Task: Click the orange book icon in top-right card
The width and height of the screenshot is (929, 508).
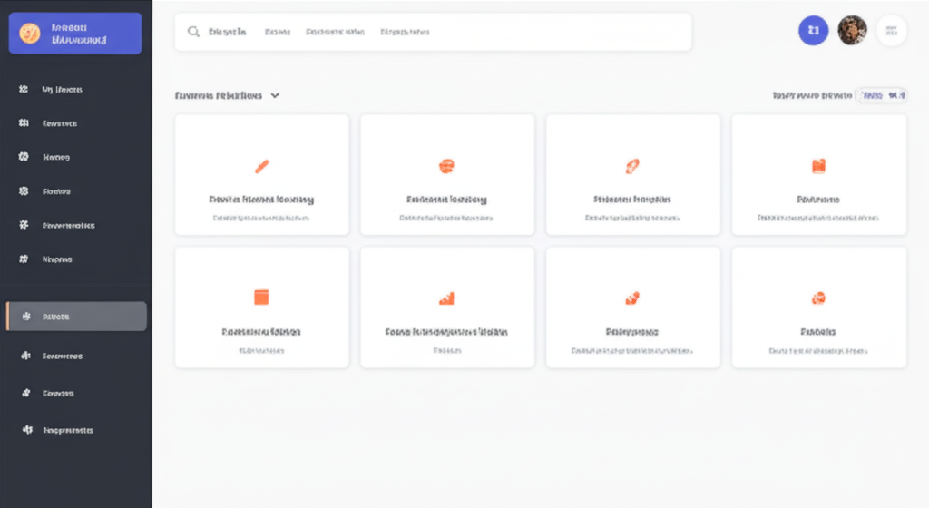Action: pyautogui.click(x=818, y=166)
